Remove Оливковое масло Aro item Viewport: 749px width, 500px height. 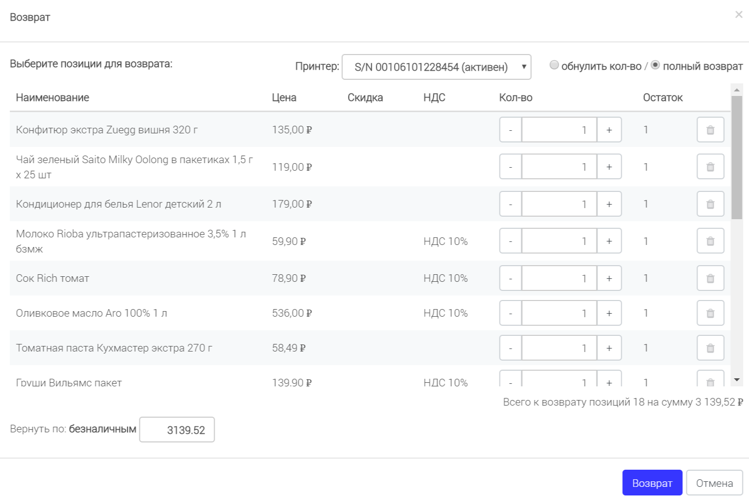pyautogui.click(x=710, y=313)
